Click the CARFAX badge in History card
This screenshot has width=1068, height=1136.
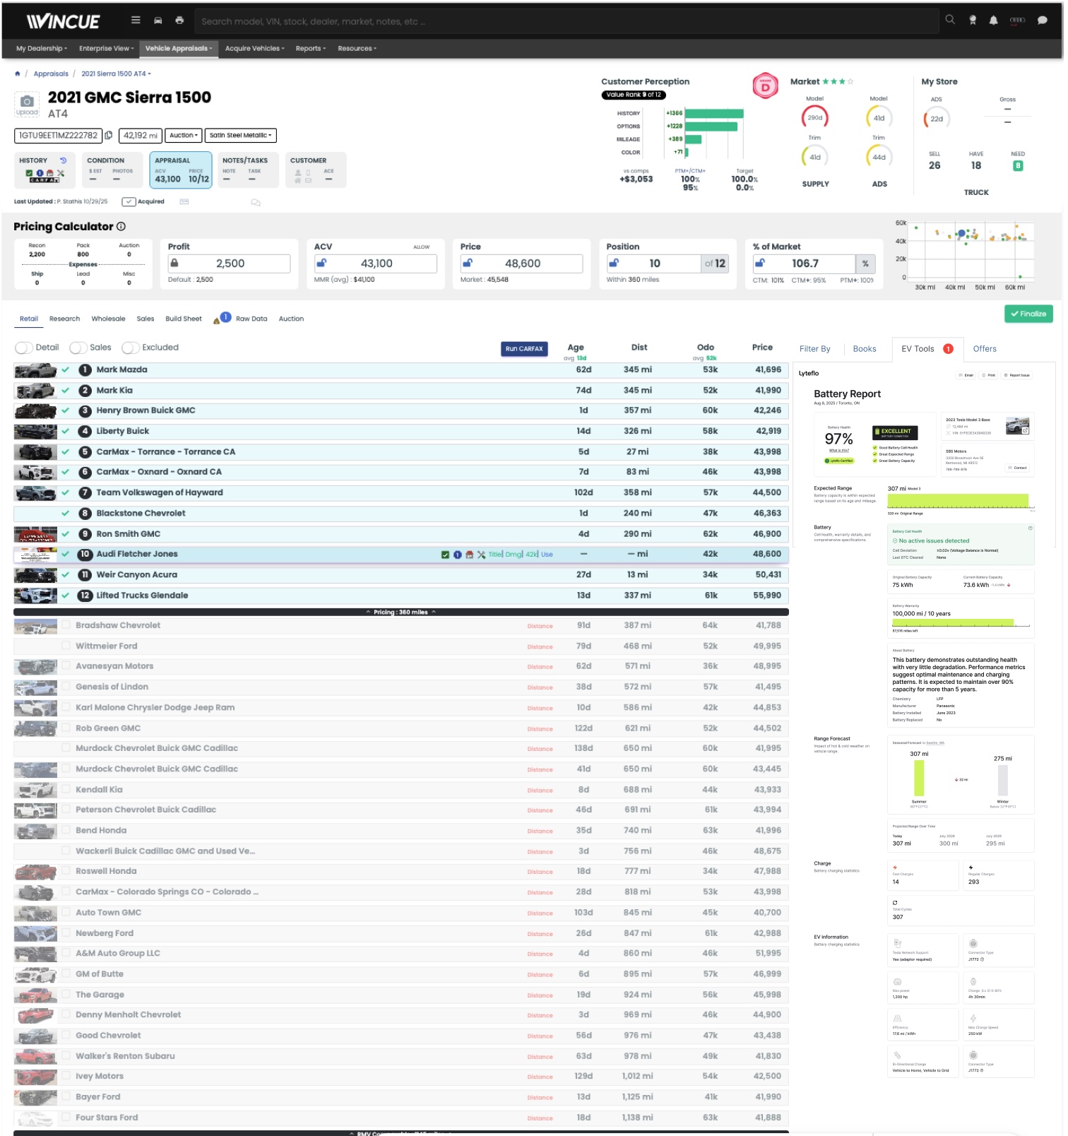[44, 180]
